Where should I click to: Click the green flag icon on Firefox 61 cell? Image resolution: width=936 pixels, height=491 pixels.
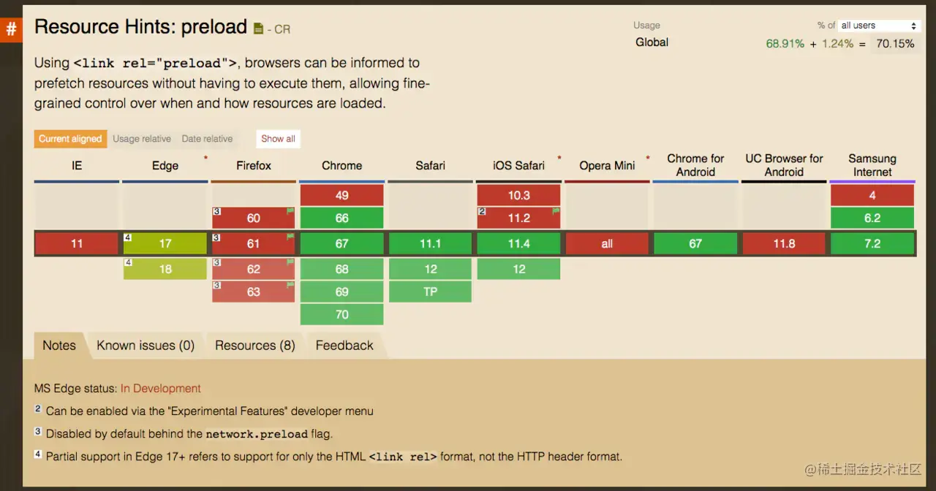click(x=290, y=237)
